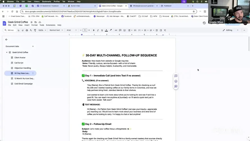The width and height of the screenshot is (250, 141).
Task: Click the redo icon in toolbar
Action: point(22,30)
